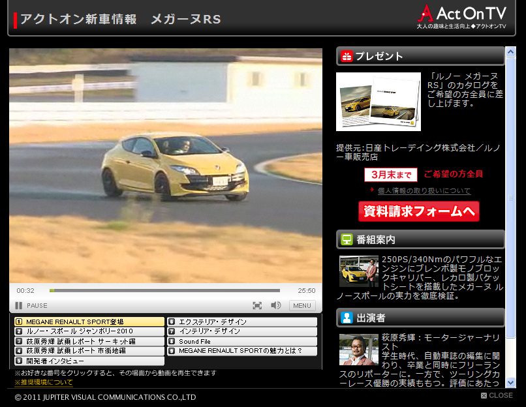Play chapter 5 開発者インタビュー

pyautogui.click(x=89, y=361)
